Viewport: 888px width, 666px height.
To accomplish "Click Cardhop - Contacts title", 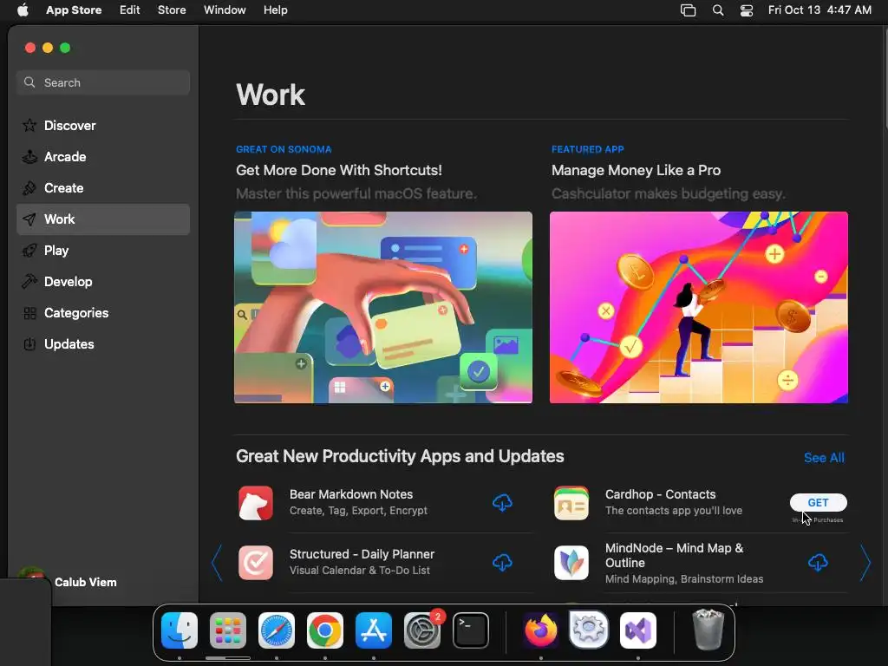I will [660, 494].
